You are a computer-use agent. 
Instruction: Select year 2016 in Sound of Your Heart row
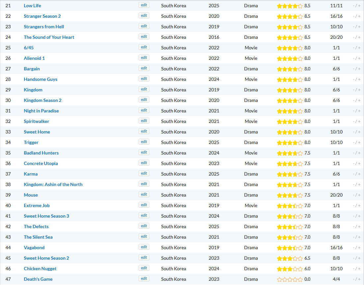(214, 37)
